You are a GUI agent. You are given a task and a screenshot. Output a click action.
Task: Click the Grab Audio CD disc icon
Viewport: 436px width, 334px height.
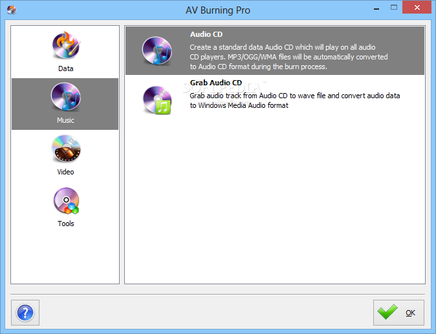click(x=157, y=100)
